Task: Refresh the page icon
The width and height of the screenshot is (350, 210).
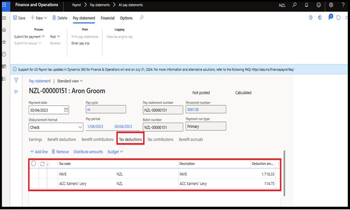Action: click(x=338, y=17)
